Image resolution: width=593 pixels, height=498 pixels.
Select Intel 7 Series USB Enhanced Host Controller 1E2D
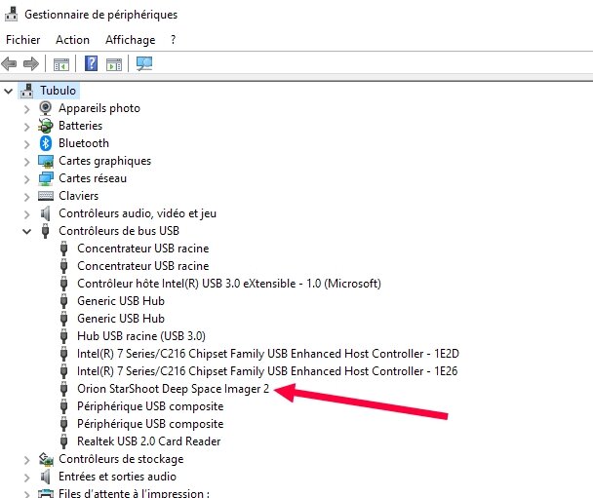coord(268,354)
